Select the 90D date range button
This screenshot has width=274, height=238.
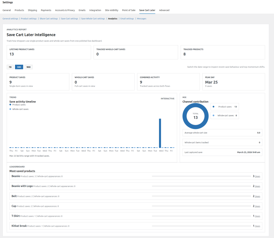click(29, 67)
